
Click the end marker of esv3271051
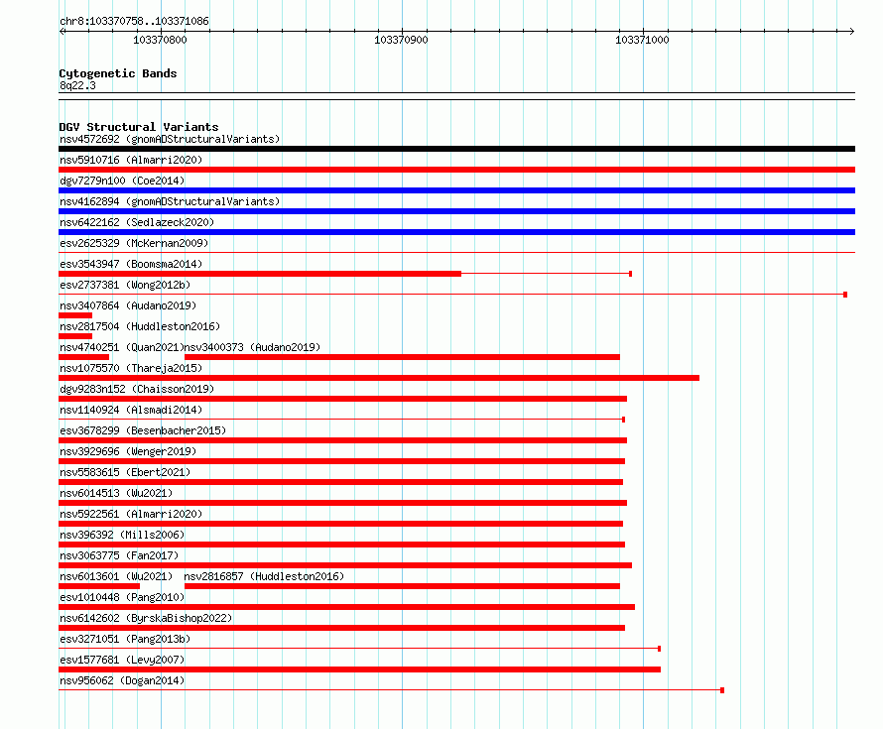[x=659, y=649]
